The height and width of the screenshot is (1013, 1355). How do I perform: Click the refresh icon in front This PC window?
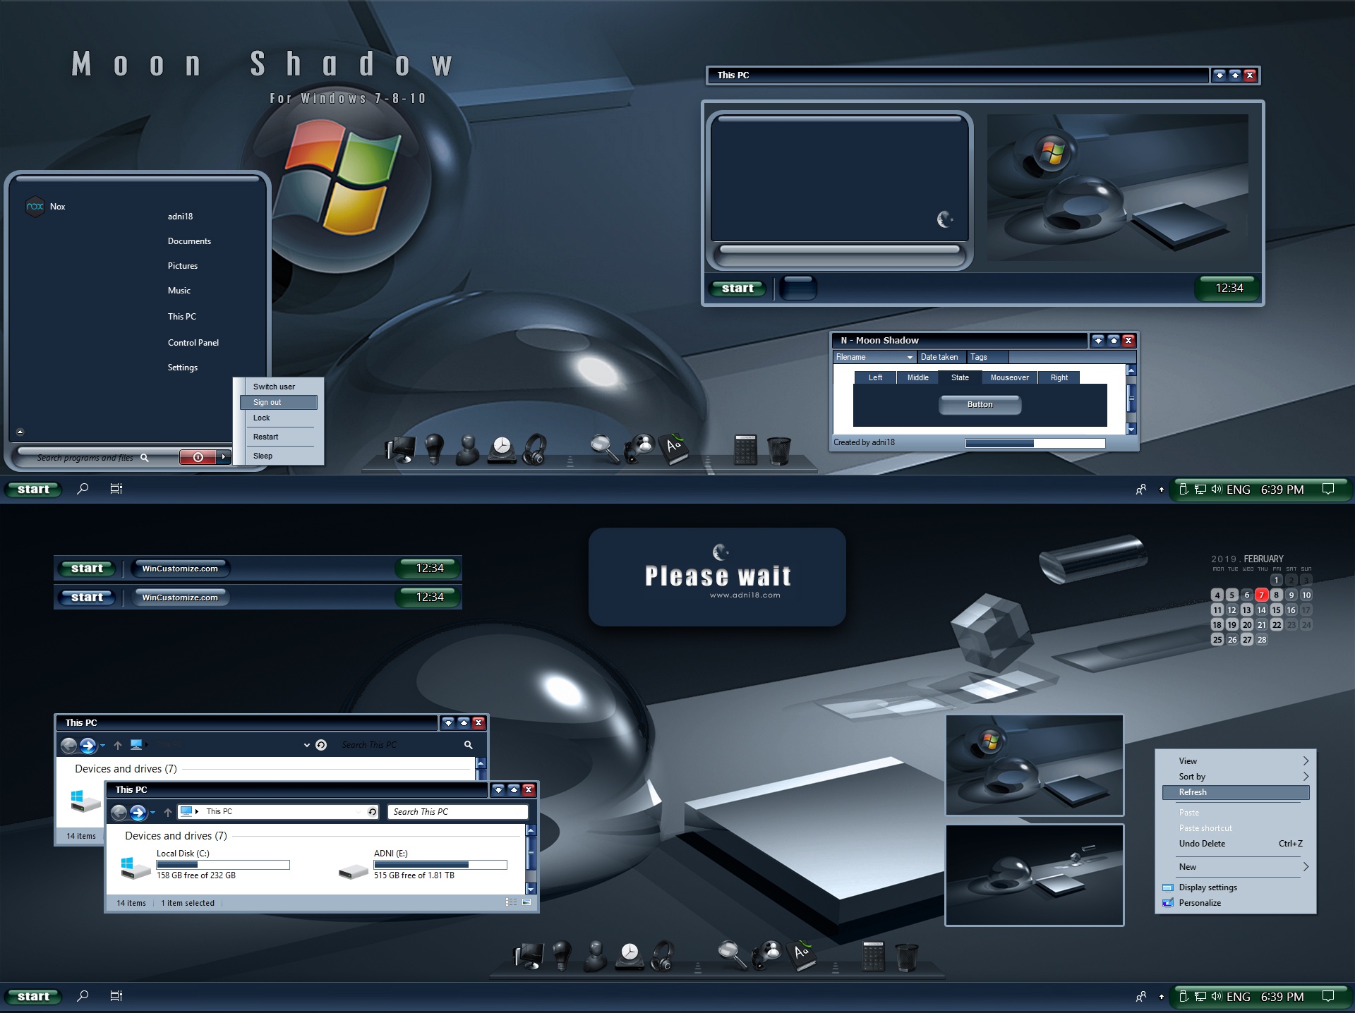tap(372, 812)
